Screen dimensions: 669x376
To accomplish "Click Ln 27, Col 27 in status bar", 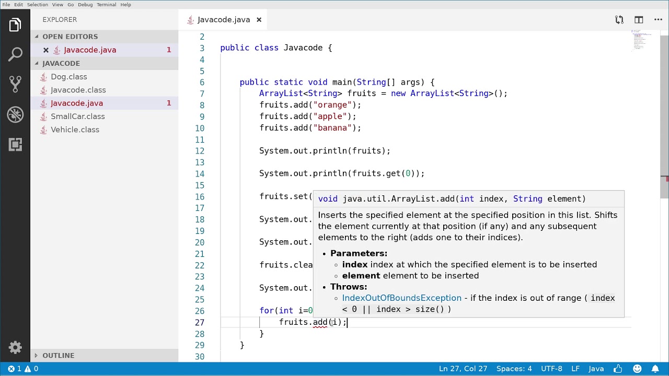I will [463, 369].
